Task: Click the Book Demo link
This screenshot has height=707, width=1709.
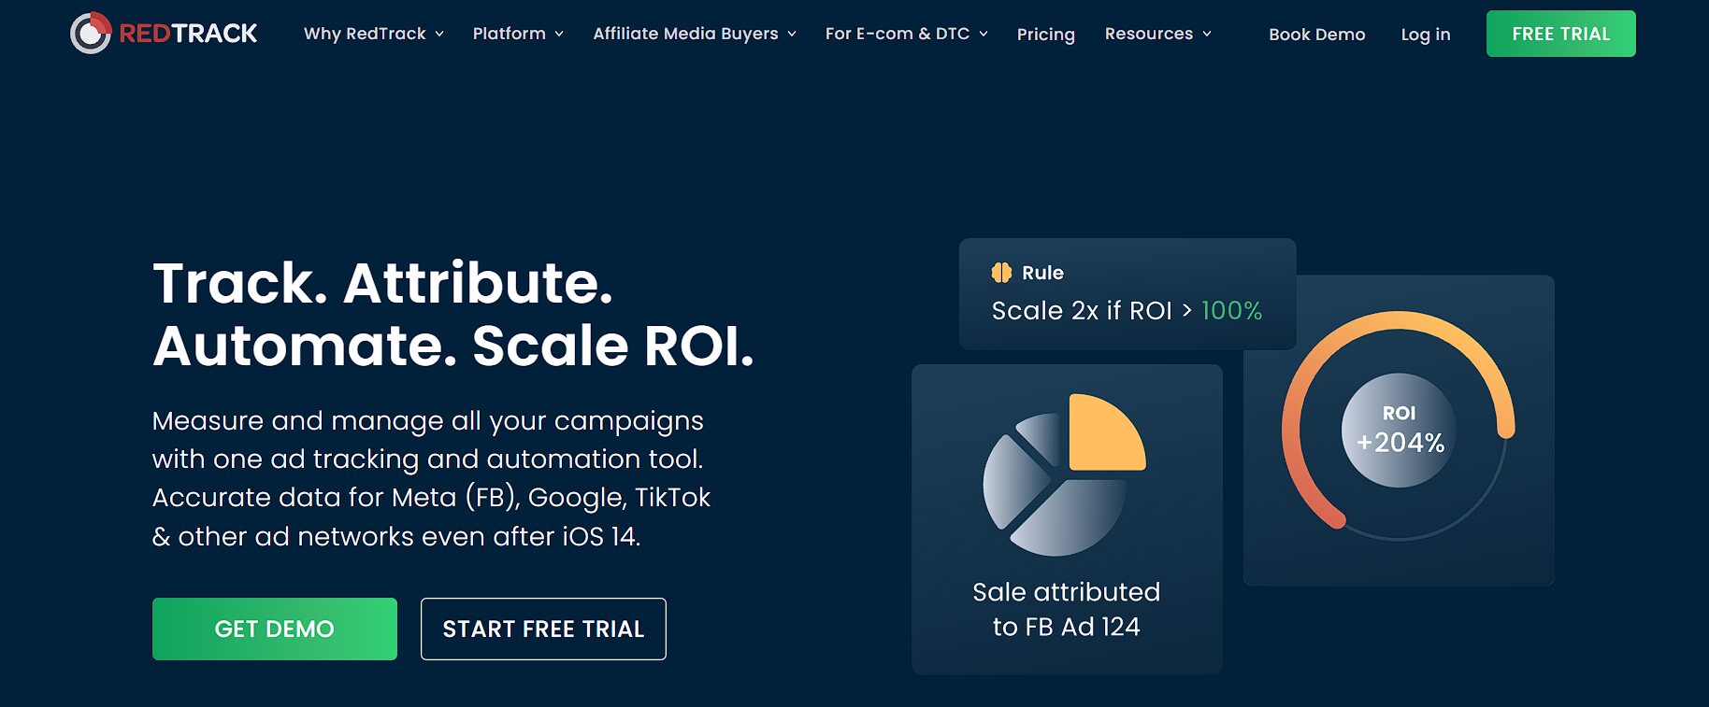Action: (x=1317, y=35)
